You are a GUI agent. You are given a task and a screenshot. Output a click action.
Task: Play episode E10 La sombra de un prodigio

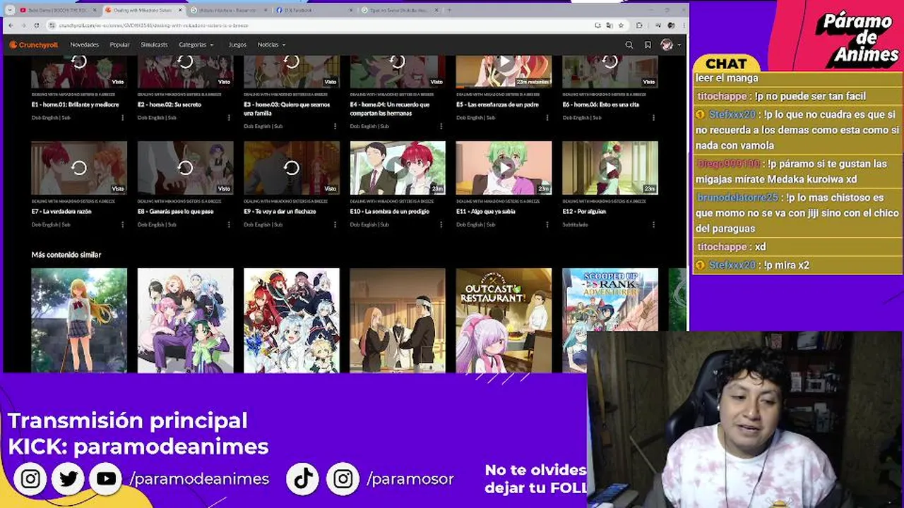pos(398,168)
